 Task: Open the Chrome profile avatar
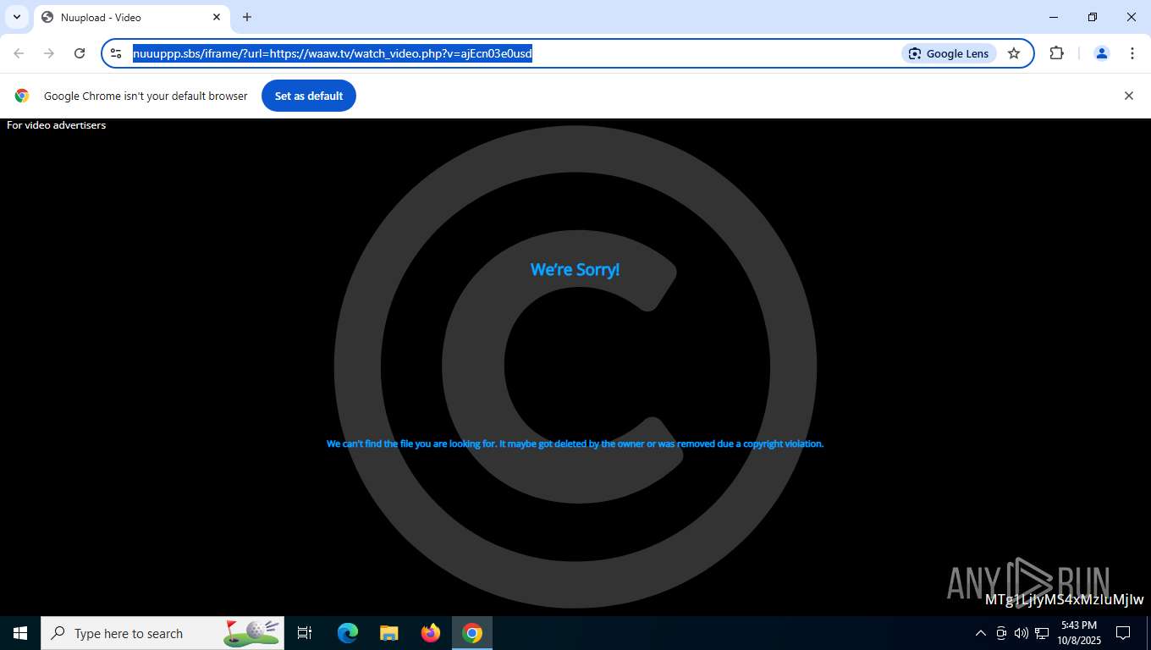(1102, 53)
